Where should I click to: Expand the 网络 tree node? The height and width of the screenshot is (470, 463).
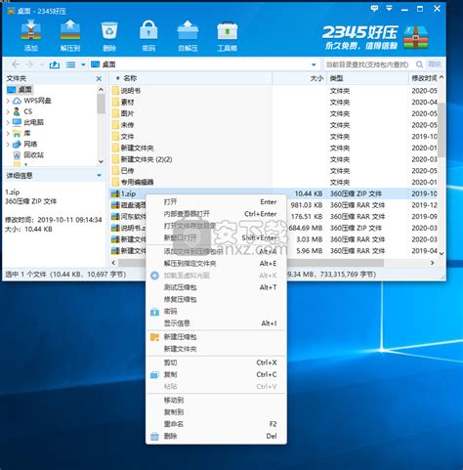(x=8, y=145)
